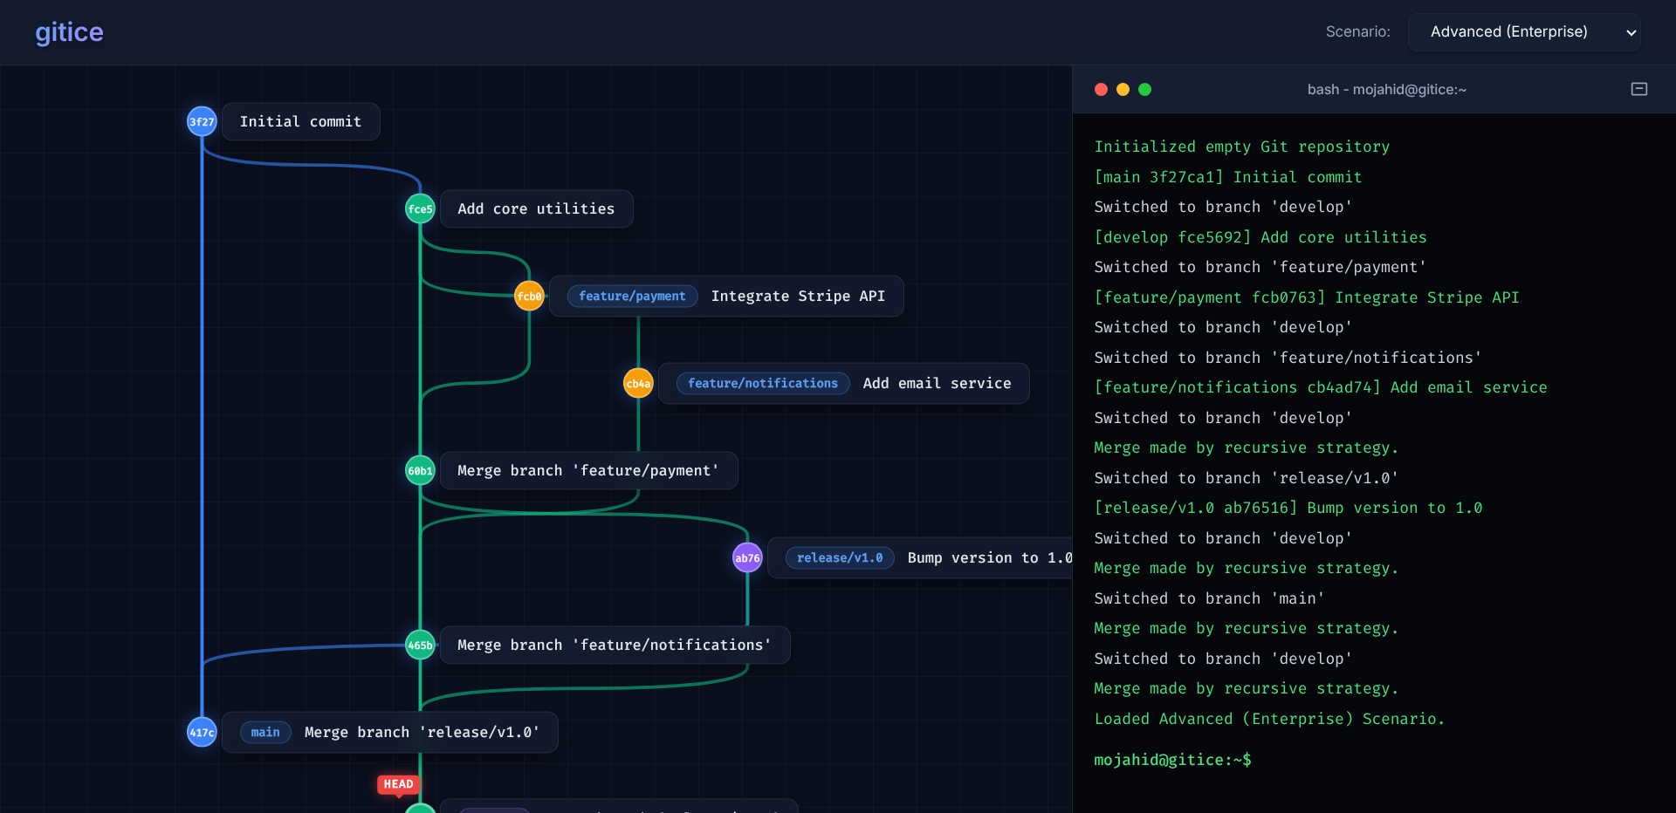Screen dimensions: 1676x813
Task: Click the orange fcb0 commit node
Action: (x=529, y=296)
